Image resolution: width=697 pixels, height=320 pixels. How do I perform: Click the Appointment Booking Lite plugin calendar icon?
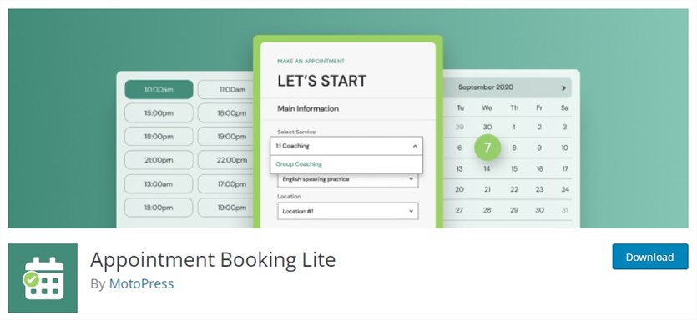point(43,277)
